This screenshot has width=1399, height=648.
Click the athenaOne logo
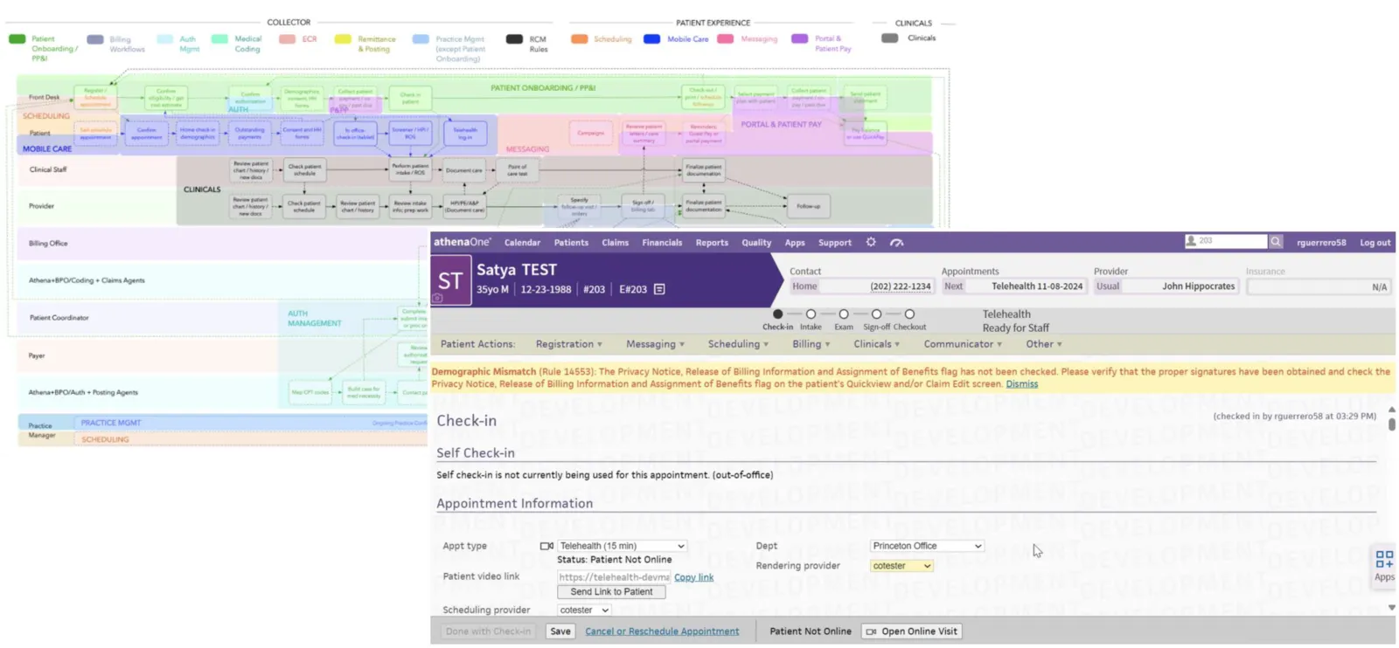pyautogui.click(x=462, y=242)
